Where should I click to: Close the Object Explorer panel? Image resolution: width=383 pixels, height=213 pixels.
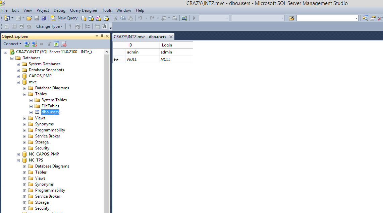107,36
